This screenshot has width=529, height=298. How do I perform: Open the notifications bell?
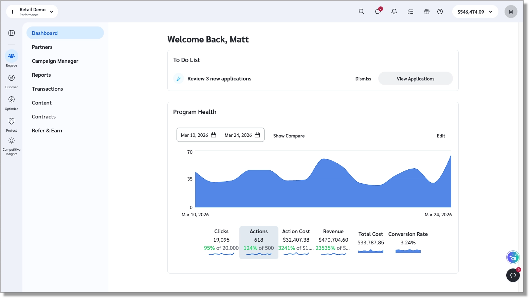394,12
